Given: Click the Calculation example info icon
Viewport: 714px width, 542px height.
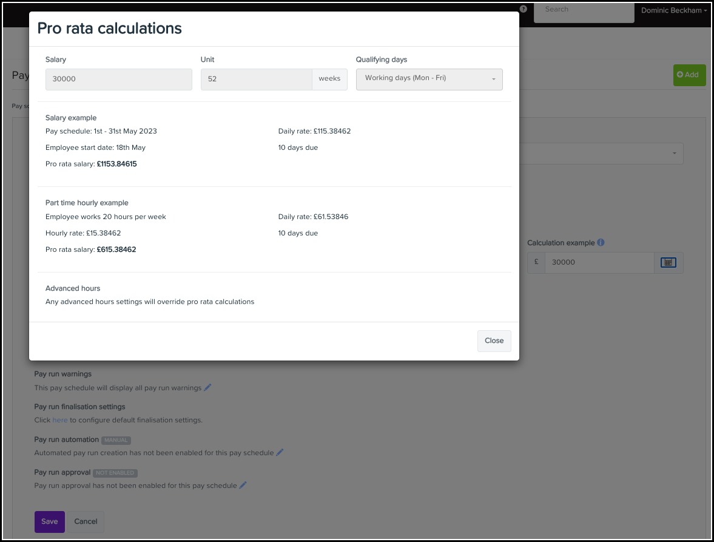Looking at the screenshot, I should [601, 243].
